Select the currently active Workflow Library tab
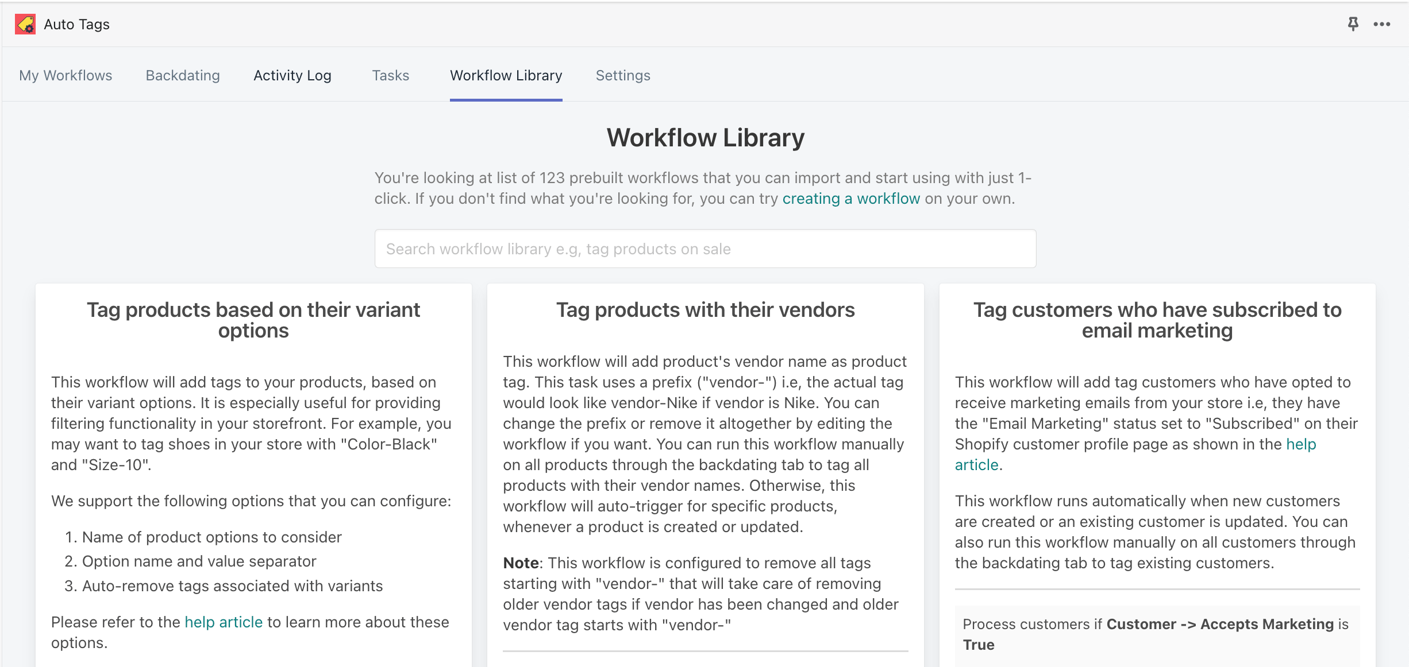The width and height of the screenshot is (1409, 667). 506,75
